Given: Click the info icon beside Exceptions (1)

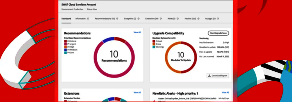Looking at the screenshot, I should tap(139, 19).
